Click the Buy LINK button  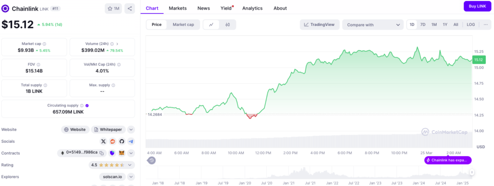click(x=477, y=6)
